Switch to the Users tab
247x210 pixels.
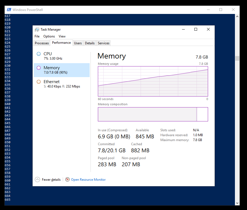78,43
